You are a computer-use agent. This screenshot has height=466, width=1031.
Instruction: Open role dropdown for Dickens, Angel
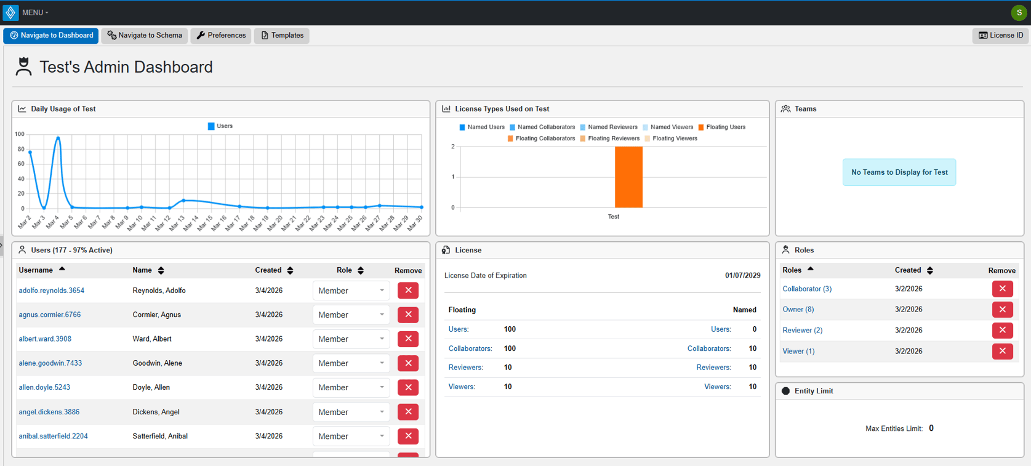coord(351,412)
